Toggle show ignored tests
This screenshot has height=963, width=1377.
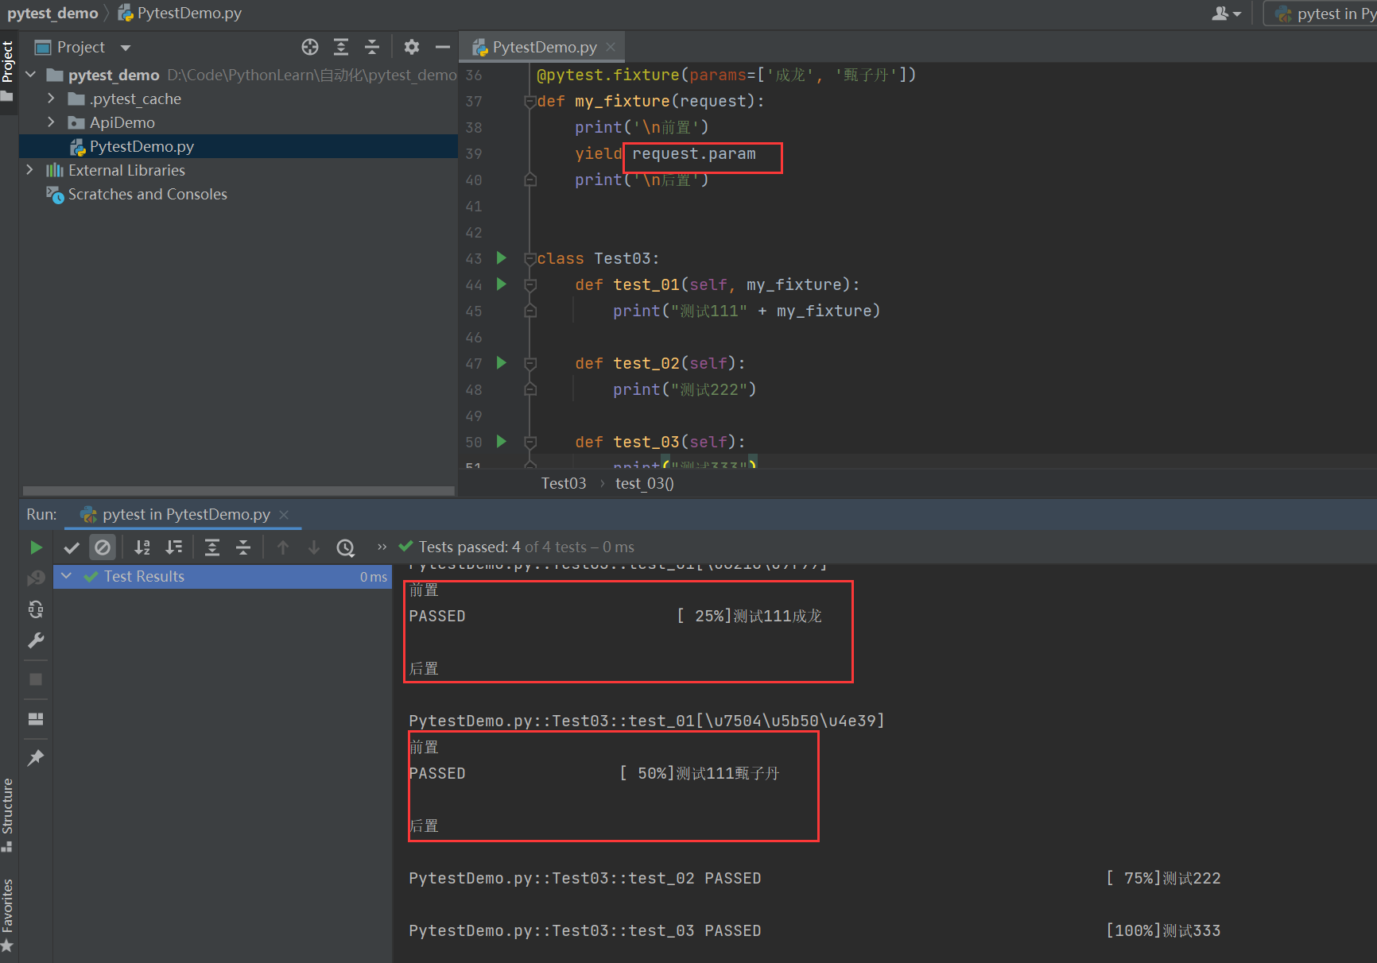pyautogui.click(x=103, y=547)
